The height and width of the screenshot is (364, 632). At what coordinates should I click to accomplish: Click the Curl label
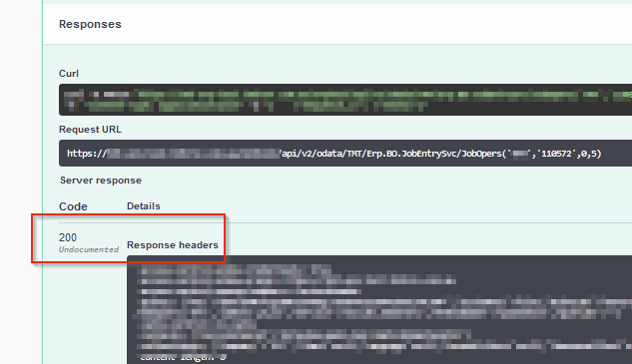[x=69, y=74]
